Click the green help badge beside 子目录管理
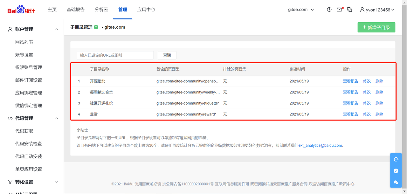Image resolution: width=407 pixels, height=194 pixels. (x=96, y=27)
